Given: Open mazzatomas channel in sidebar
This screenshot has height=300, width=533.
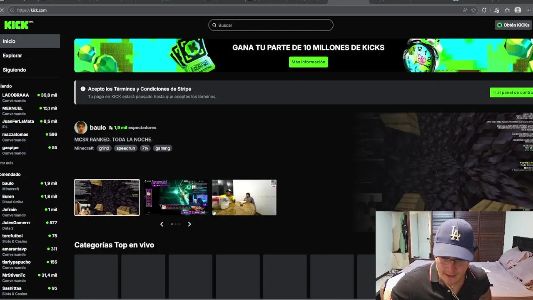Looking at the screenshot, I should (x=30, y=137).
